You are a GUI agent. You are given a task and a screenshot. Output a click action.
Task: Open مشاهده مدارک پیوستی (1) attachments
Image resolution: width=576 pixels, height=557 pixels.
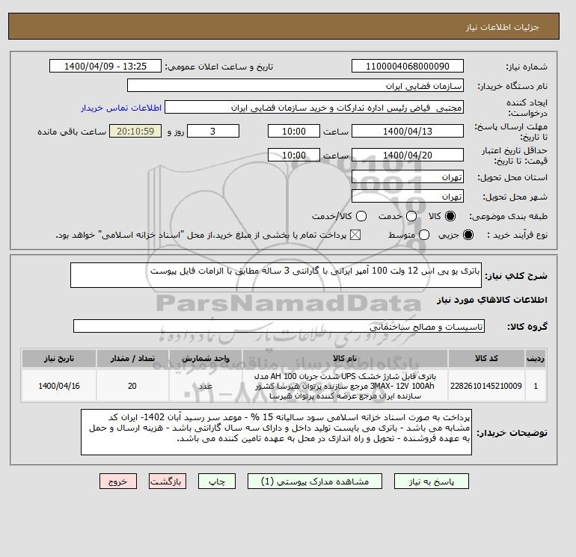[315, 481]
